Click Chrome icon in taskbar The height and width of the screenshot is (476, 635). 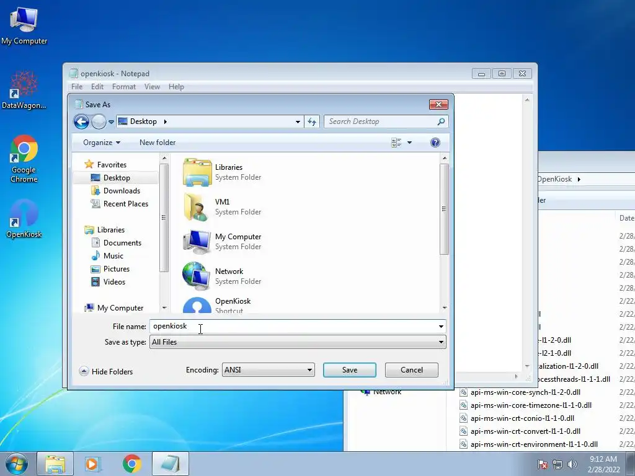131,464
